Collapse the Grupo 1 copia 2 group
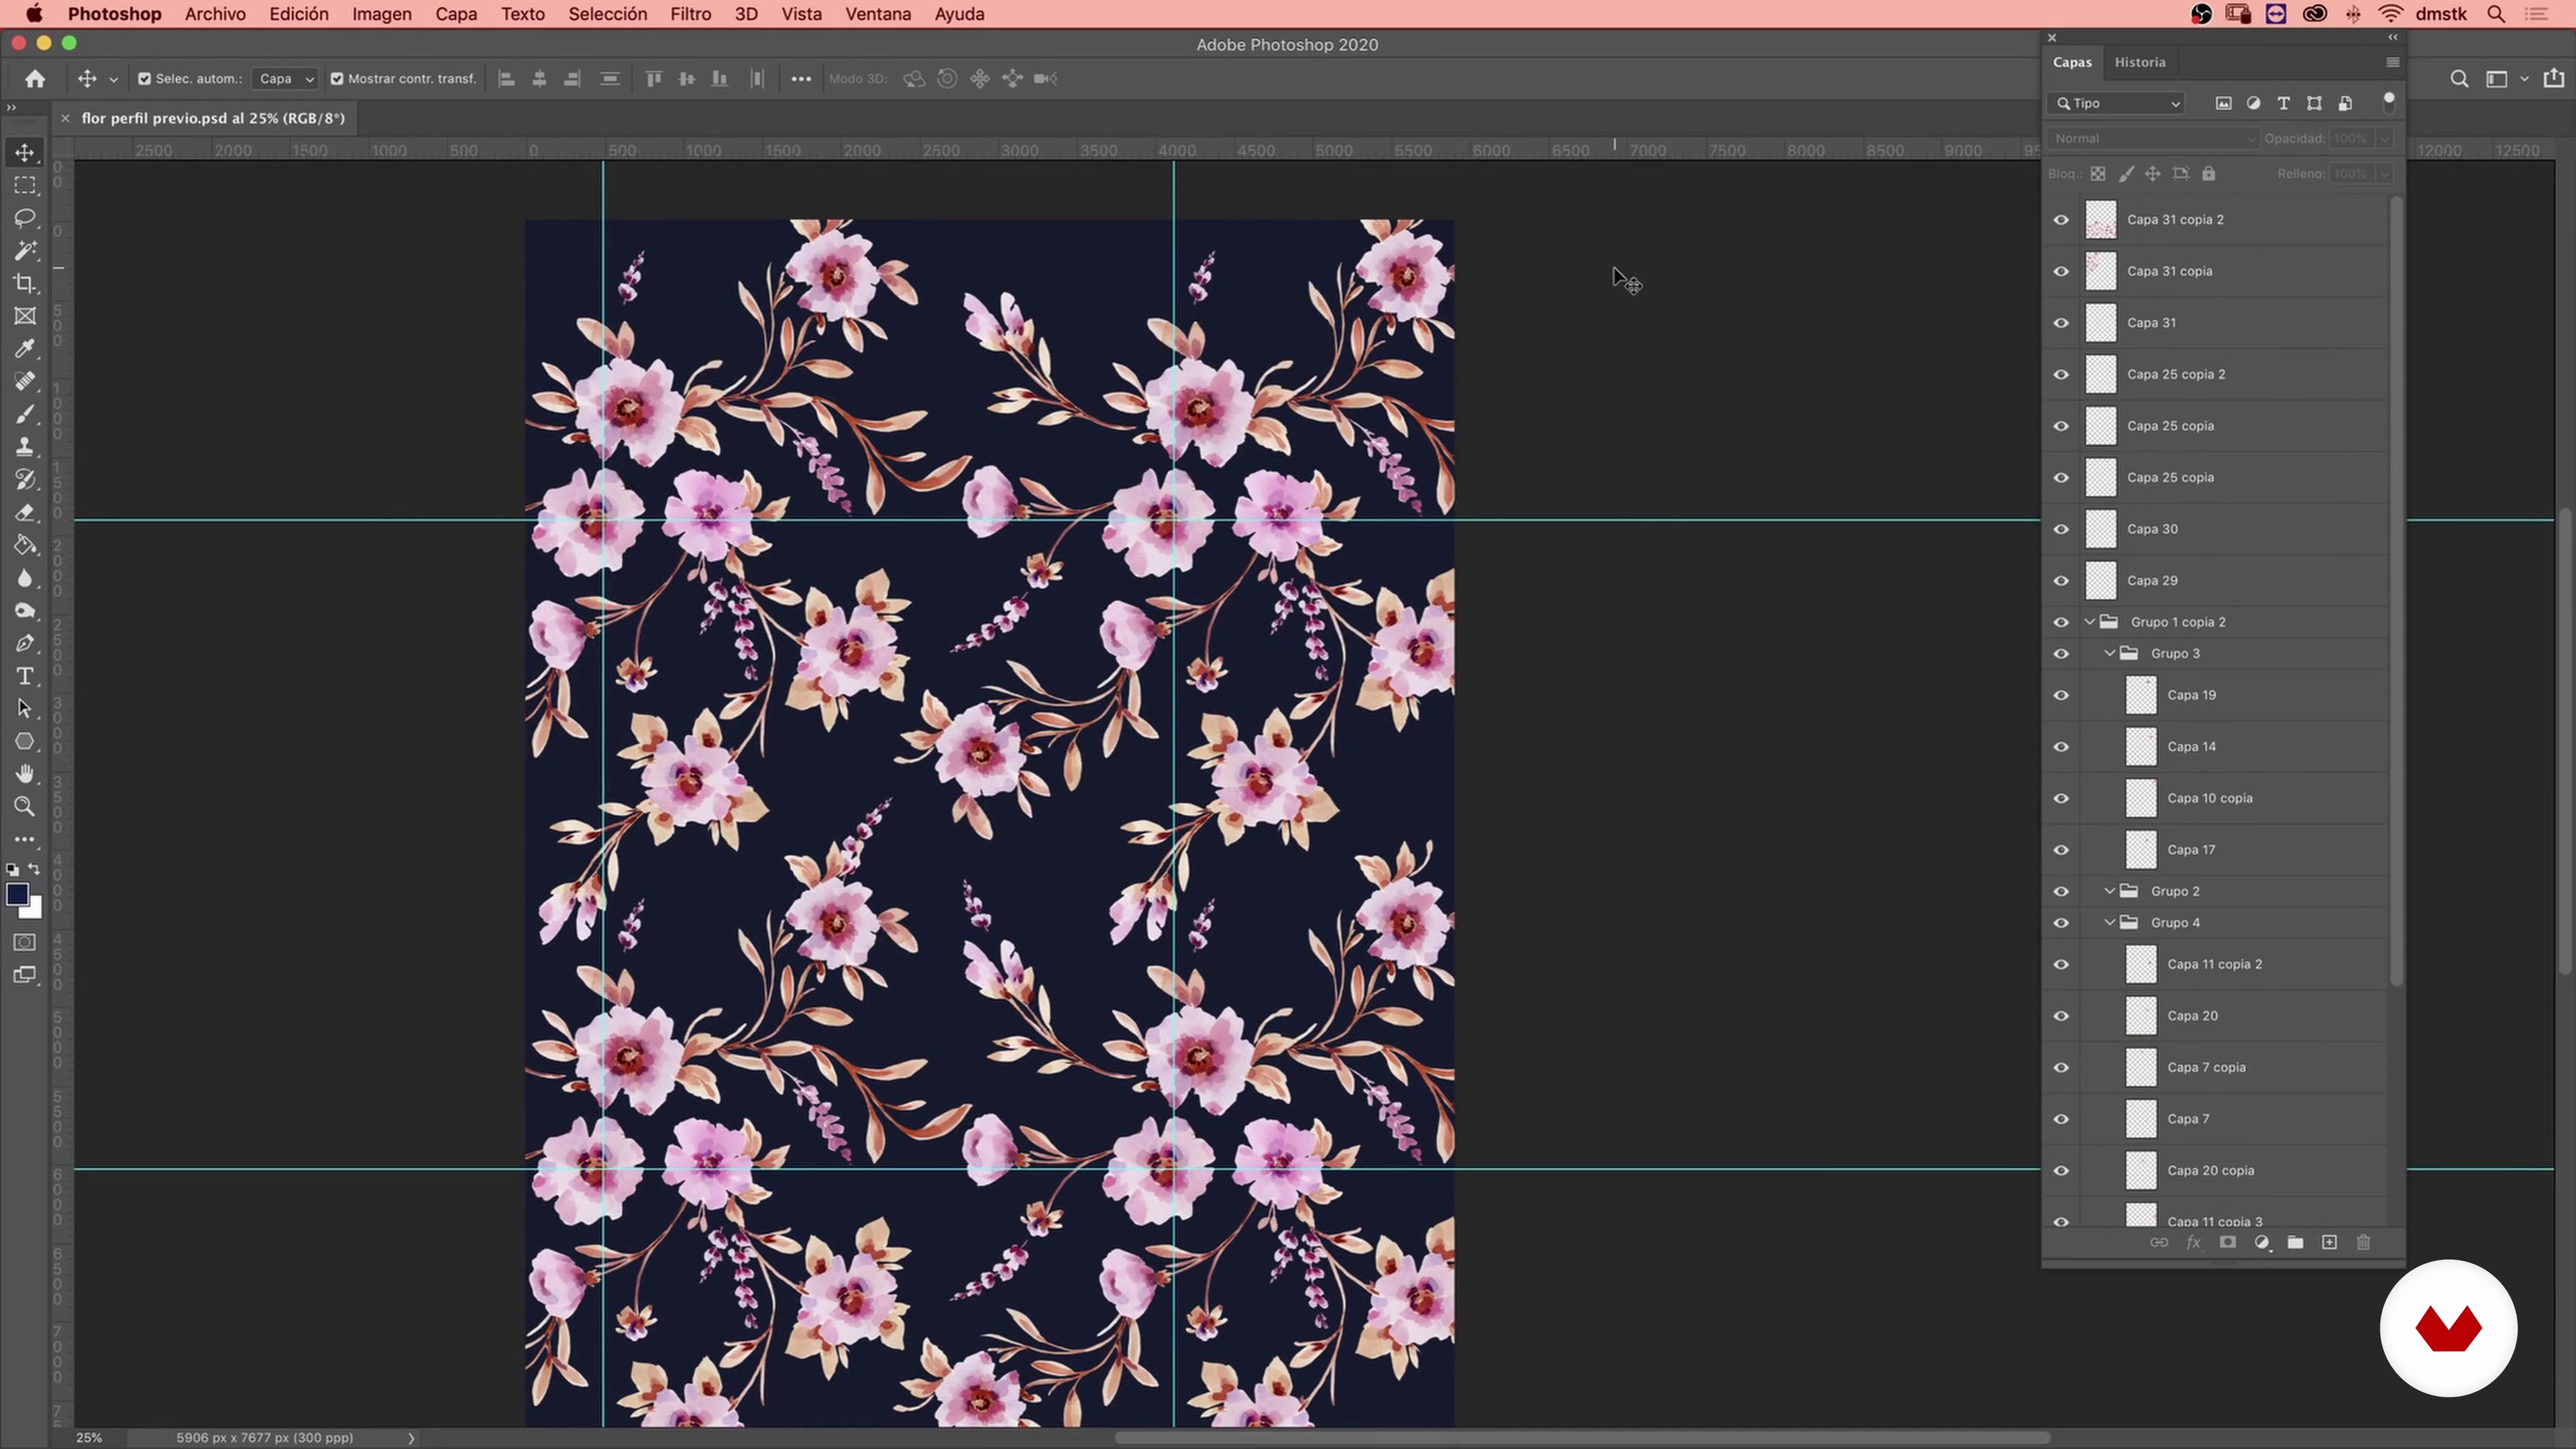This screenshot has height=1449, width=2576. pyautogui.click(x=2089, y=622)
